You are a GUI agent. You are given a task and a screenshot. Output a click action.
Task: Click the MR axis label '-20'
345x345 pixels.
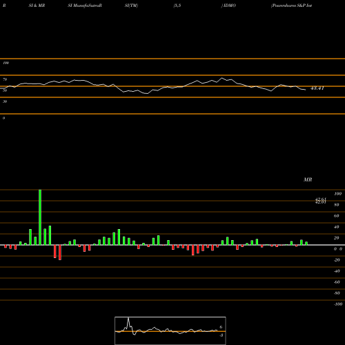tap(337, 260)
